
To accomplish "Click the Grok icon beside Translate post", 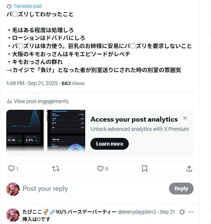I will [x=9, y=6].
